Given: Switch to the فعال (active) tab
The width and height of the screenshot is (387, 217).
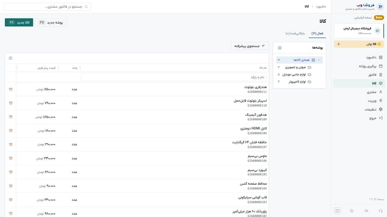Looking at the screenshot, I should [x=317, y=33].
